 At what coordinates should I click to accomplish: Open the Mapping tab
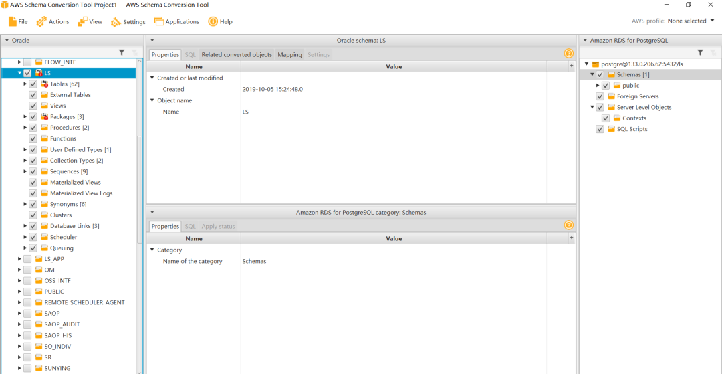289,54
